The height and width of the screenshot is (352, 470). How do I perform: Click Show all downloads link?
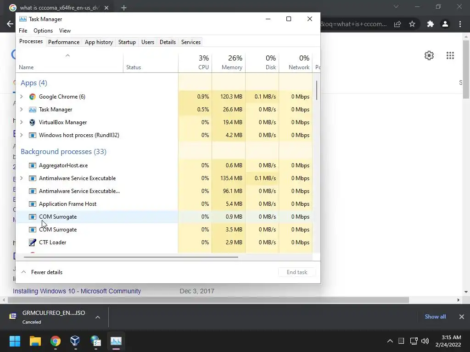435,317
